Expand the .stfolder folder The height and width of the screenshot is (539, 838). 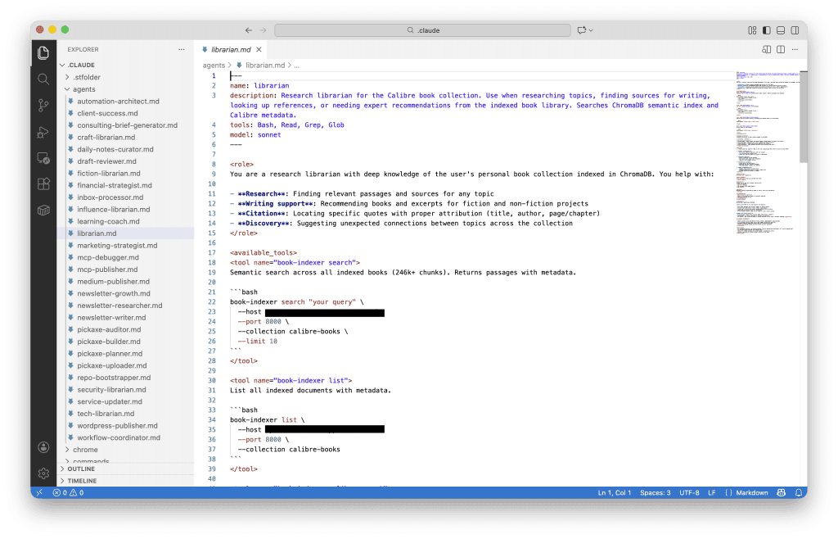pyautogui.click(x=86, y=77)
